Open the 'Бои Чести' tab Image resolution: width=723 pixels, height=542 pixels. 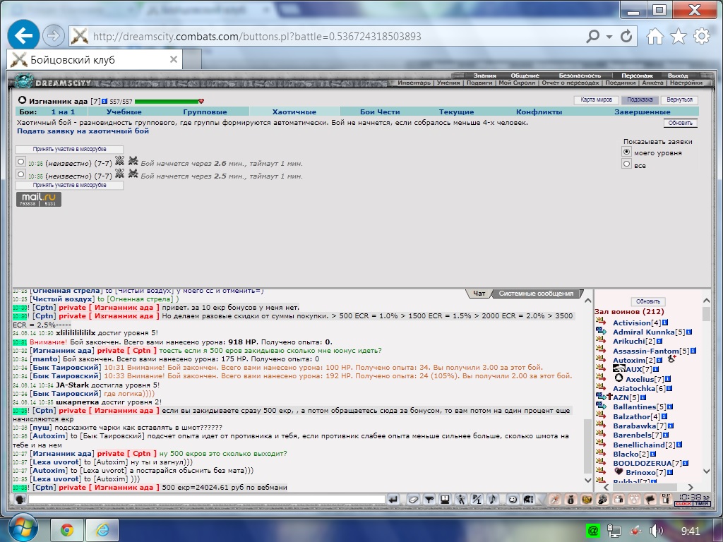(379, 112)
